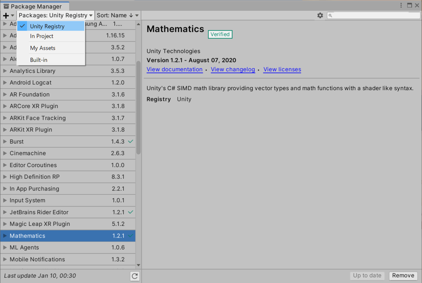This screenshot has height=283, width=422.
Task: Select the Magic Leap XR Plugin row
Action: tap(68, 224)
